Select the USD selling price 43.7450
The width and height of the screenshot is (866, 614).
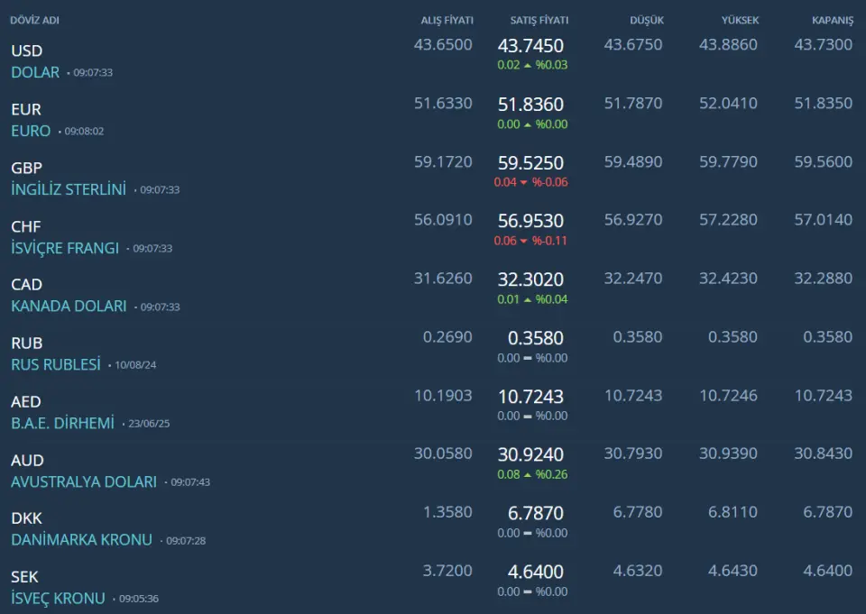(530, 46)
